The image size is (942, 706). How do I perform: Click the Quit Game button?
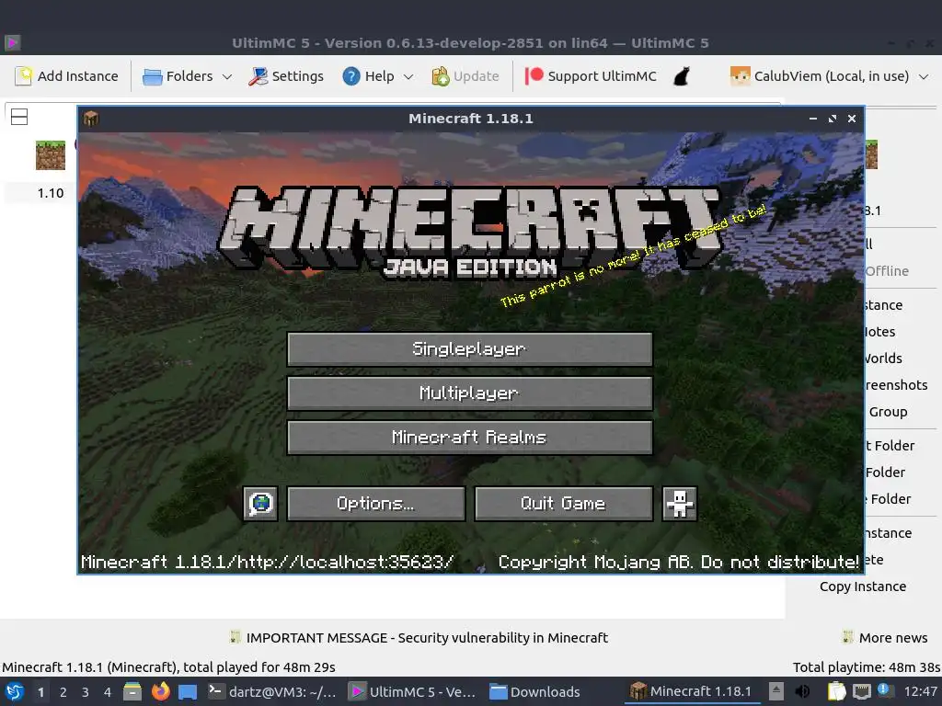click(x=564, y=503)
